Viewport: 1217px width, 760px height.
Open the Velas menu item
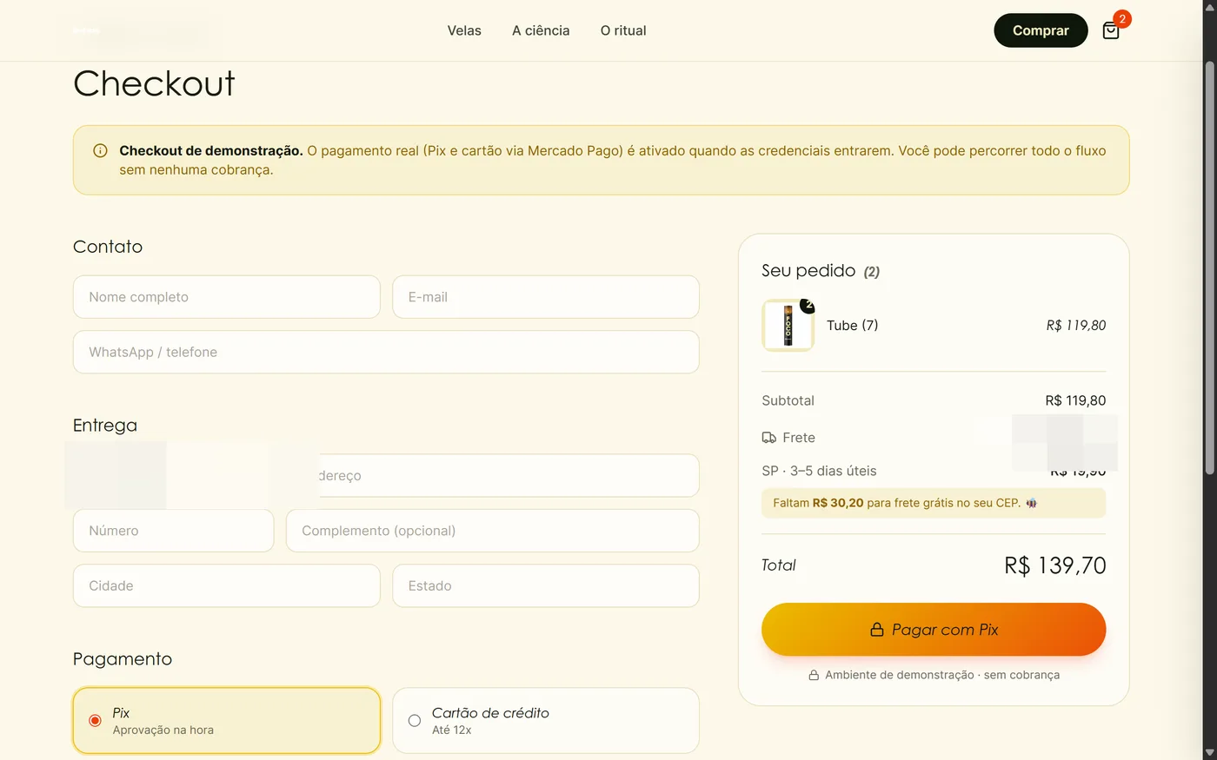pos(464,30)
